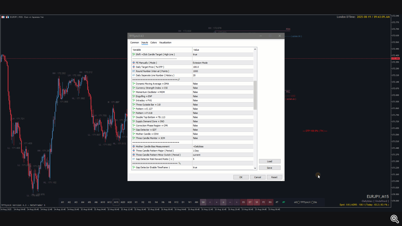Click the SM button in bottom toolbar
The height and width of the screenshot is (226, 402).
pos(203,202)
